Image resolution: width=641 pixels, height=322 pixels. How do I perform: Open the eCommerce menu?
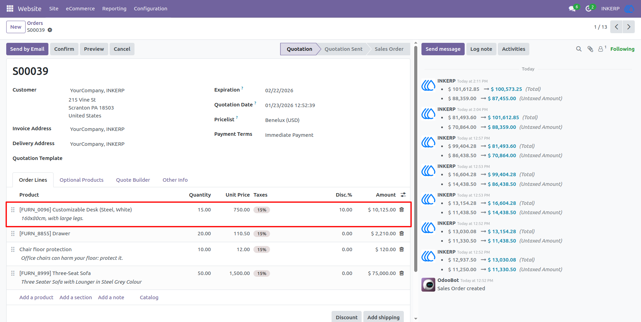[80, 9]
